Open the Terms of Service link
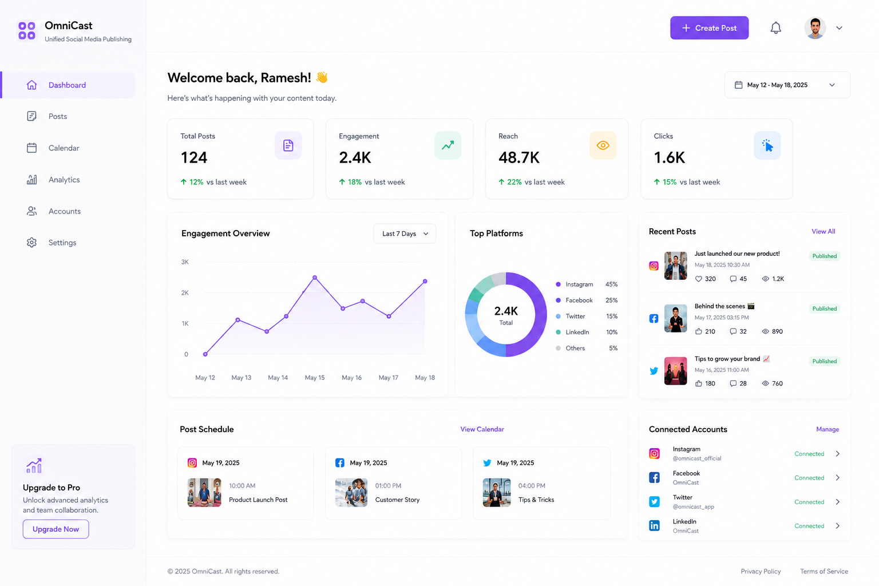The height and width of the screenshot is (586, 879). pyautogui.click(x=824, y=571)
